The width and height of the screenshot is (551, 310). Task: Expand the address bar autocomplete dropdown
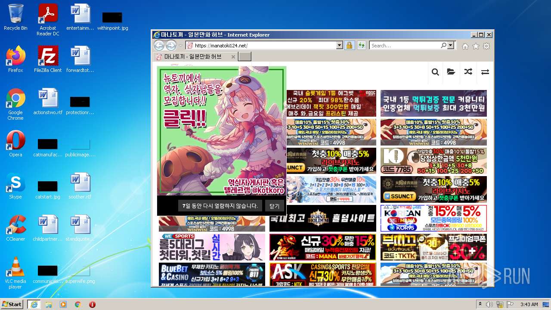[339, 45]
